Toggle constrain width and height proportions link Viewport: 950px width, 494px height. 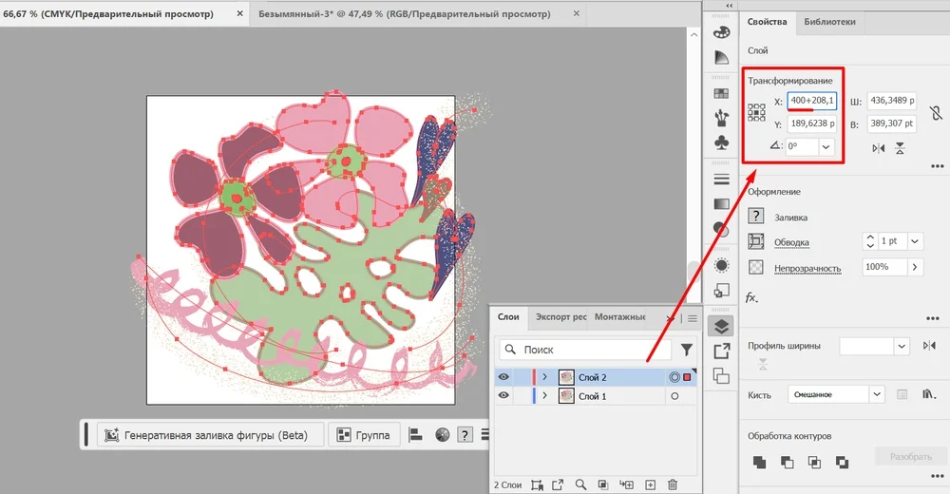click(x=935, y=112)
